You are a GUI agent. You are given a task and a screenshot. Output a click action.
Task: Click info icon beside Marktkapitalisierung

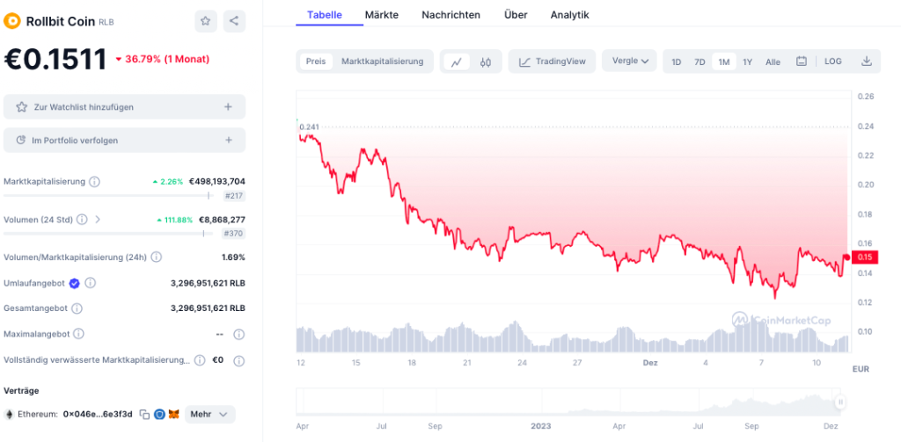pyautogui.click(x=94, y=181)
